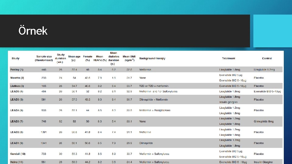Select the "Mean BMI (kg/m2)" header

pyautogui.click(x=129, y=58)
